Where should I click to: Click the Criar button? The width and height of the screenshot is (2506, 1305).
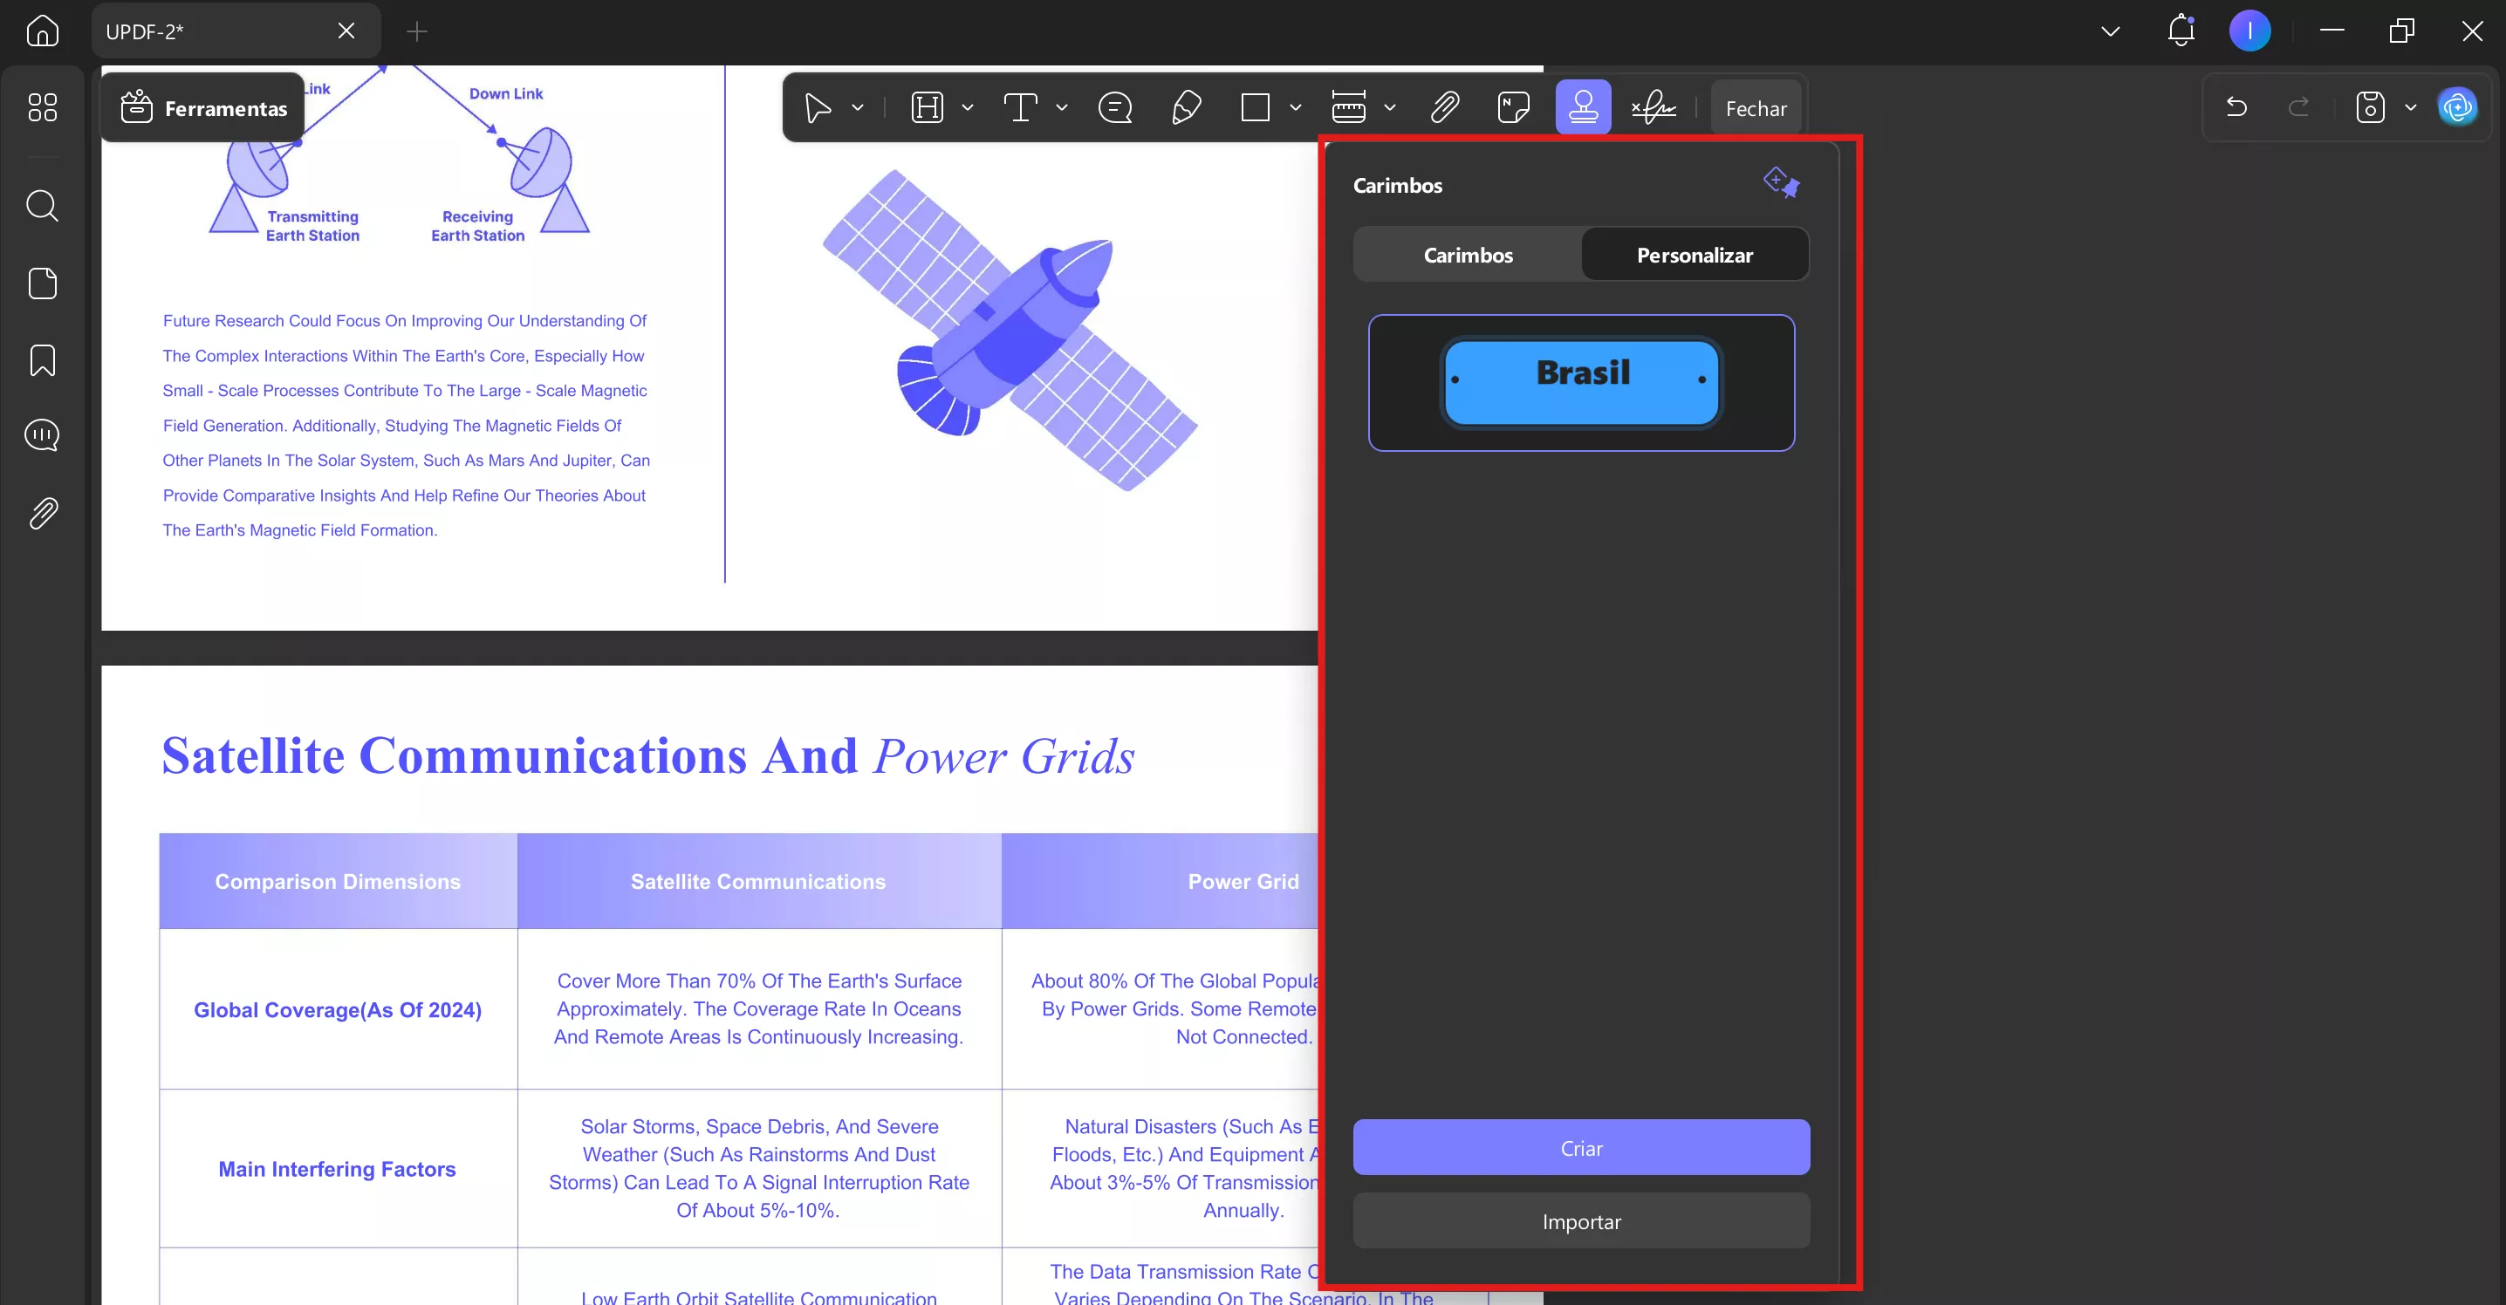pos(1581,1147)
